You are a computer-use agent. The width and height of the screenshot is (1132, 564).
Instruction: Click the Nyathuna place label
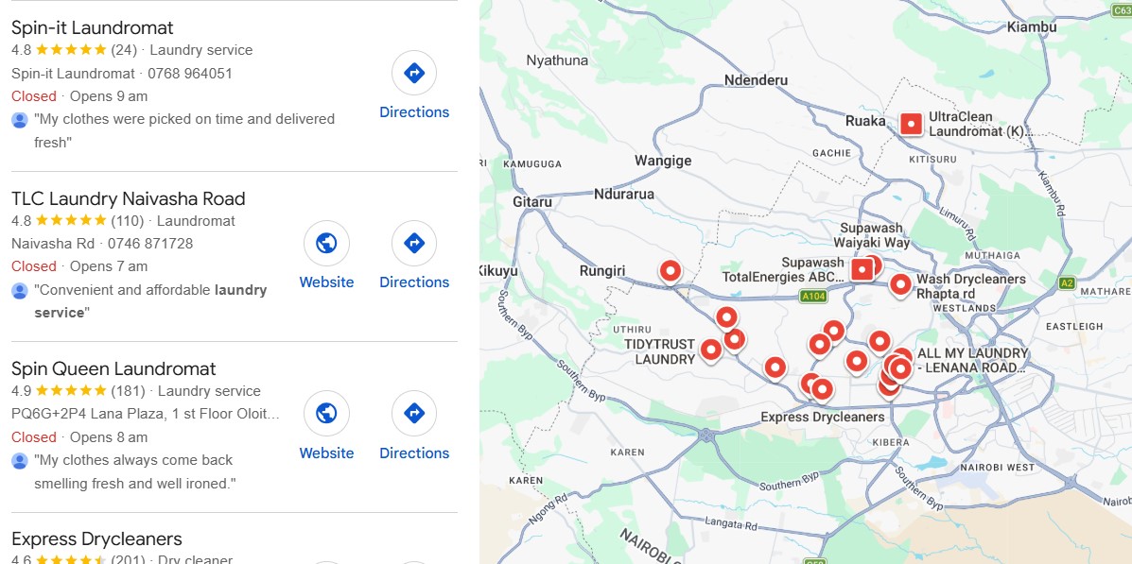(557, 60)
